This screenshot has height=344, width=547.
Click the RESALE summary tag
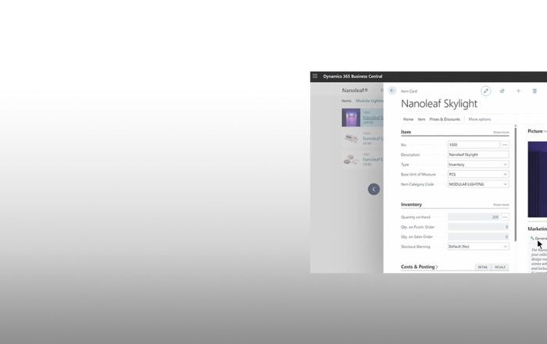pyautogui.click(x=500, y=267)
